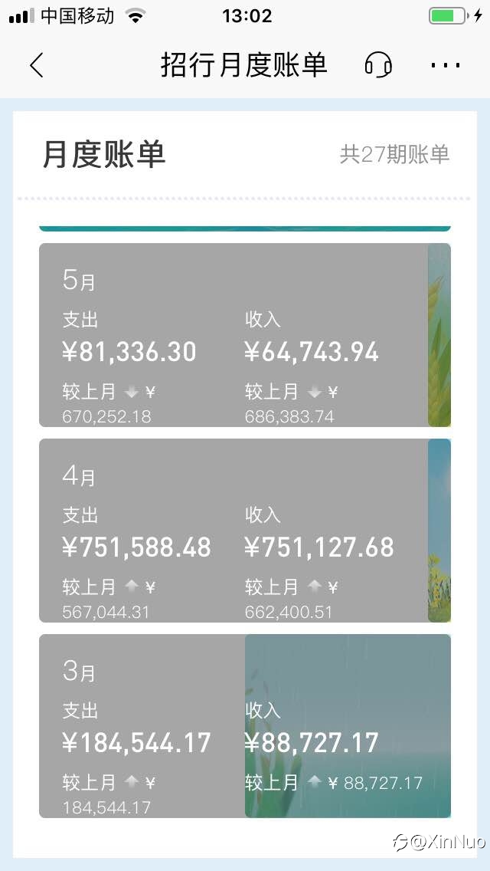Tap the back arrow icon

[x=37, y=65]
